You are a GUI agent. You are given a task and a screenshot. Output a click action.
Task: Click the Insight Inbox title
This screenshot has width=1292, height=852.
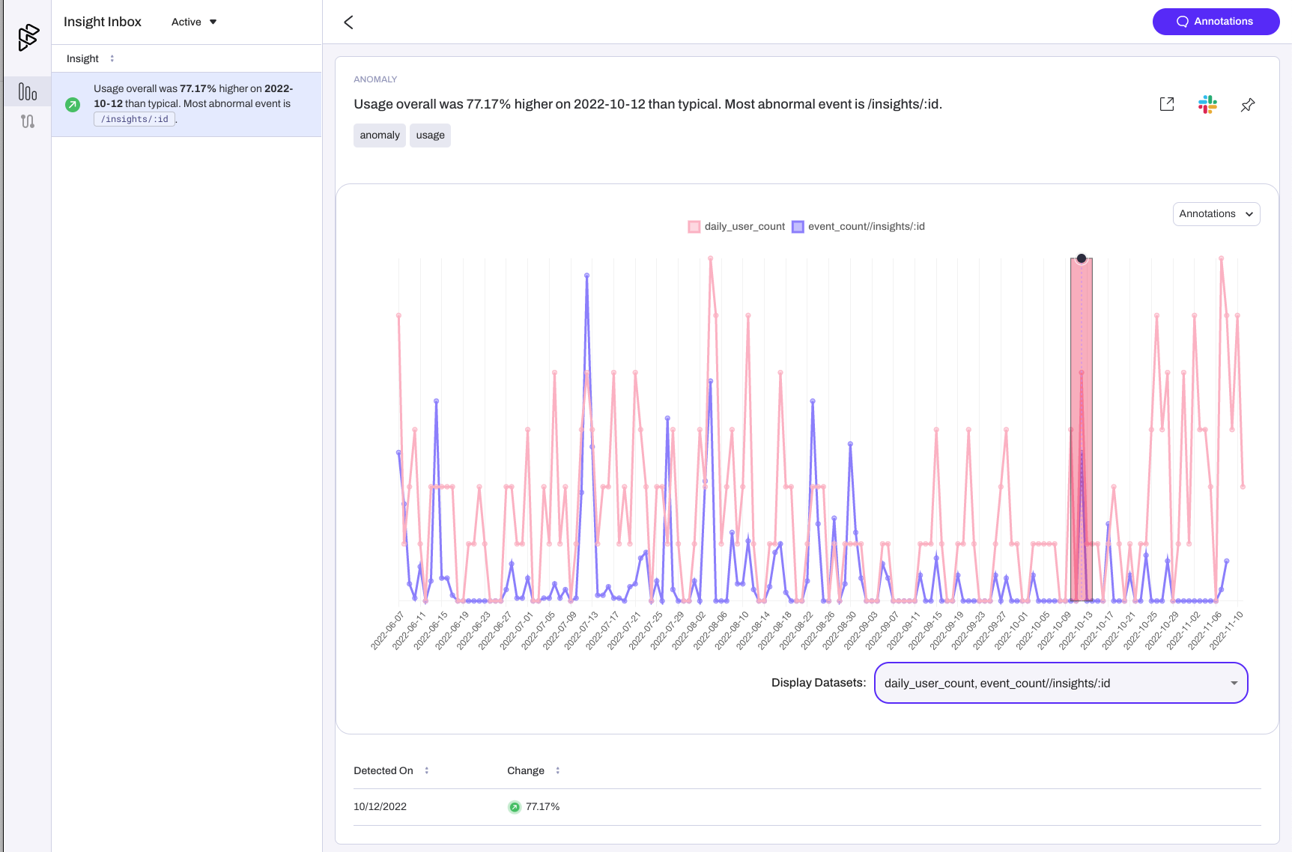pyautogui.click(x=103, y=22)
